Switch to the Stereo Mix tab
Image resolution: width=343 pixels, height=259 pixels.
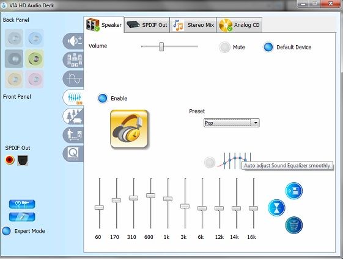(193, 25)
